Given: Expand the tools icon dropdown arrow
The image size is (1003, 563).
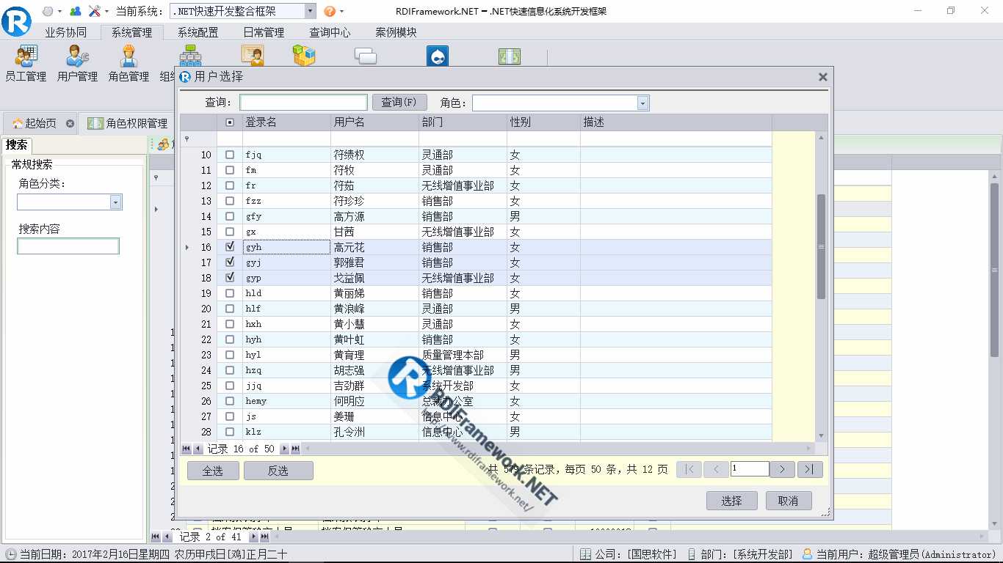Looking at the screenshot, I should tap(106, 11).
